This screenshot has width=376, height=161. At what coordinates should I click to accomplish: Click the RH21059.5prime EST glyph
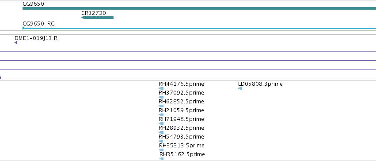(x=161, y=115)
